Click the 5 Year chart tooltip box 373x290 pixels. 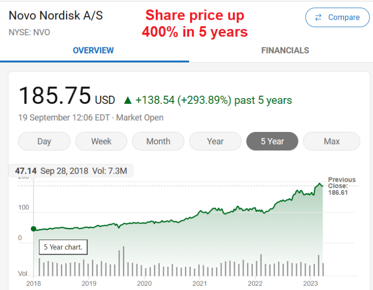(63, 247)
